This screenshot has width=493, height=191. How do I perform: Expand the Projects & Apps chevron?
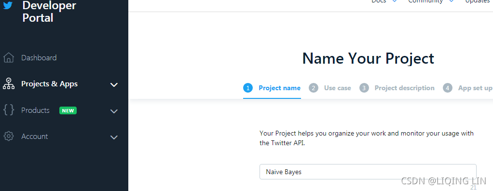(x=114, y=84)
